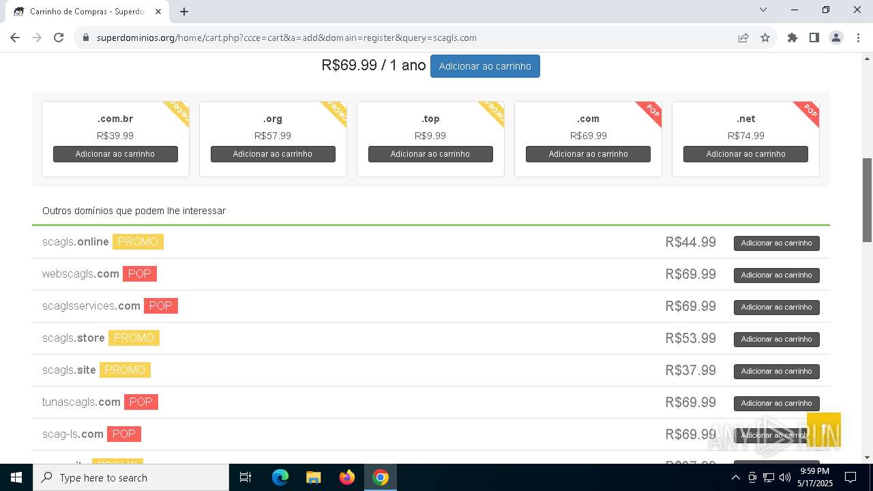Add webscagls.com to cart

[776, 276]
